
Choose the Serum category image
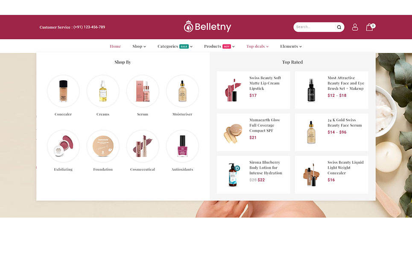coord(143,91)
